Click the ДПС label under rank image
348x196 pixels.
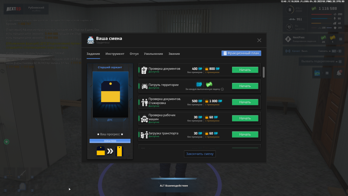coord(110,120)
